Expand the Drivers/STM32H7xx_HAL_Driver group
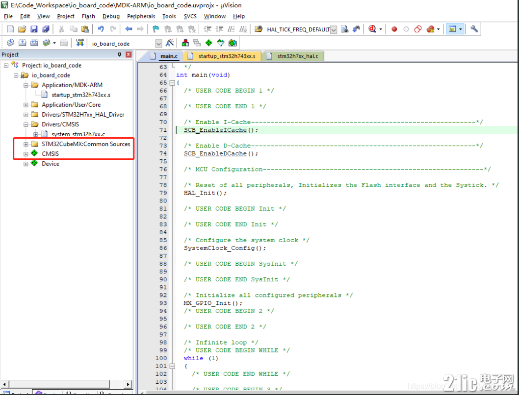The height and width of the screenshot is (395, 519). tap(26, 115)
